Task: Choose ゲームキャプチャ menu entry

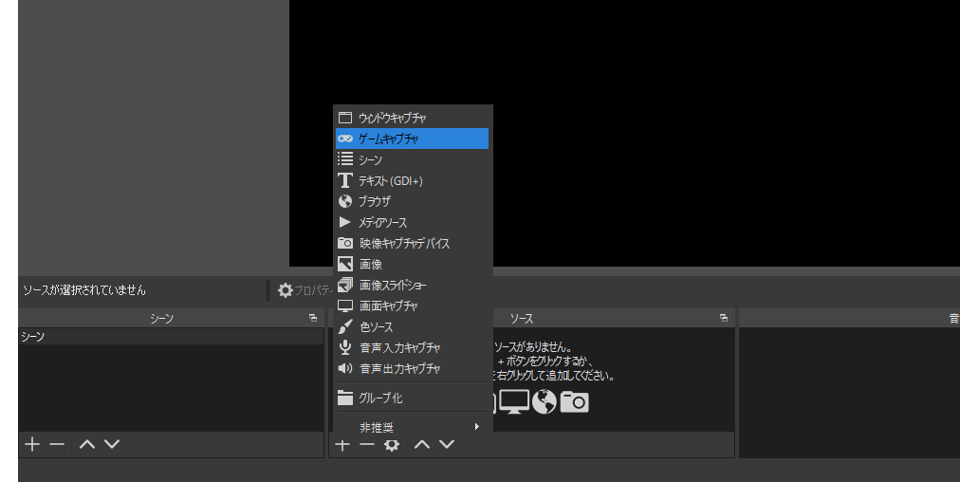Action: point(412,139)
